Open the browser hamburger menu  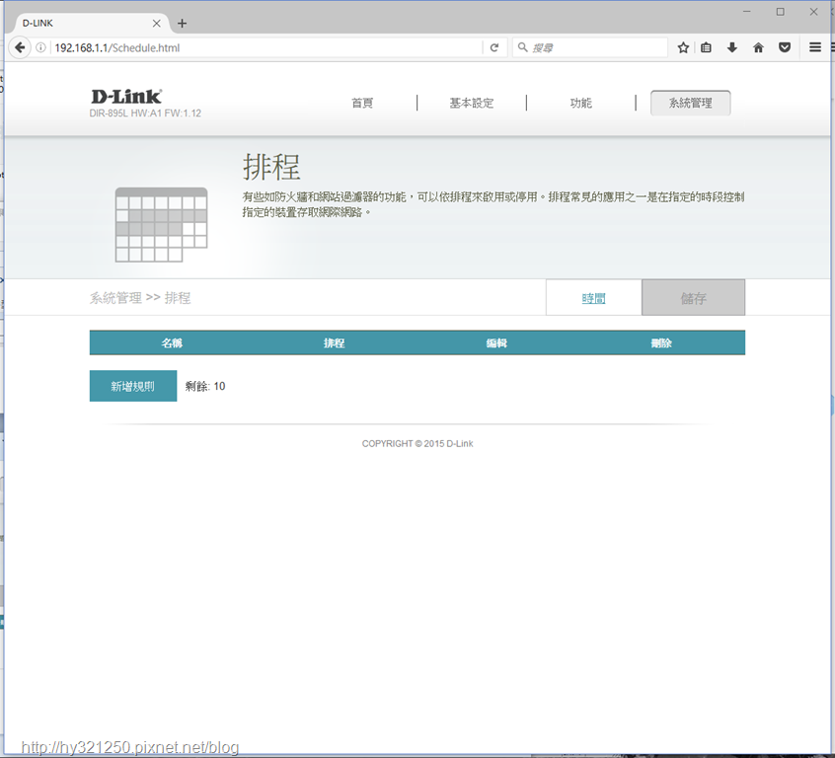click(x=814, y=47)
